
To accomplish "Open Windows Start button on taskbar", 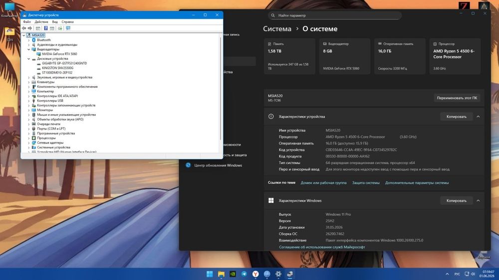I will 210,274.
